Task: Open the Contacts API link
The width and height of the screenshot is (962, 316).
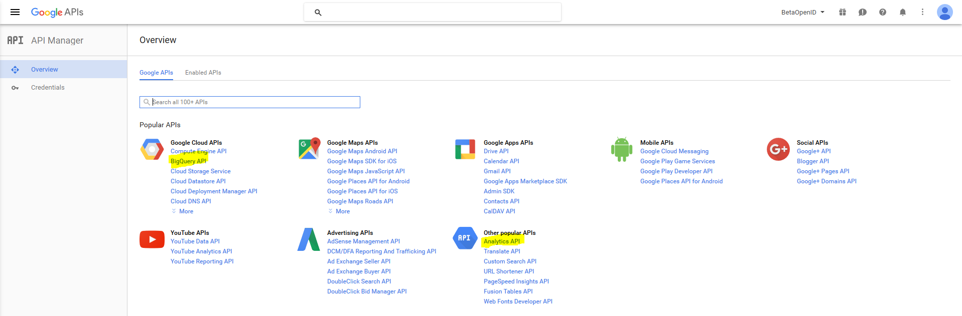Action: [502, 201]
